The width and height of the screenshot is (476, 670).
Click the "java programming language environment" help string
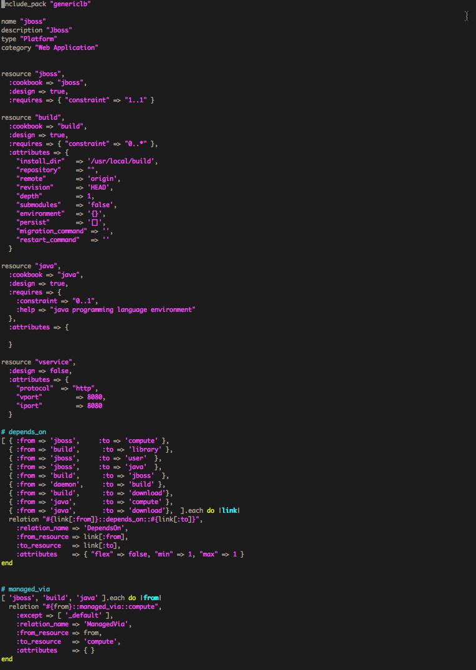pyautogui.click(x=123, y=309)
